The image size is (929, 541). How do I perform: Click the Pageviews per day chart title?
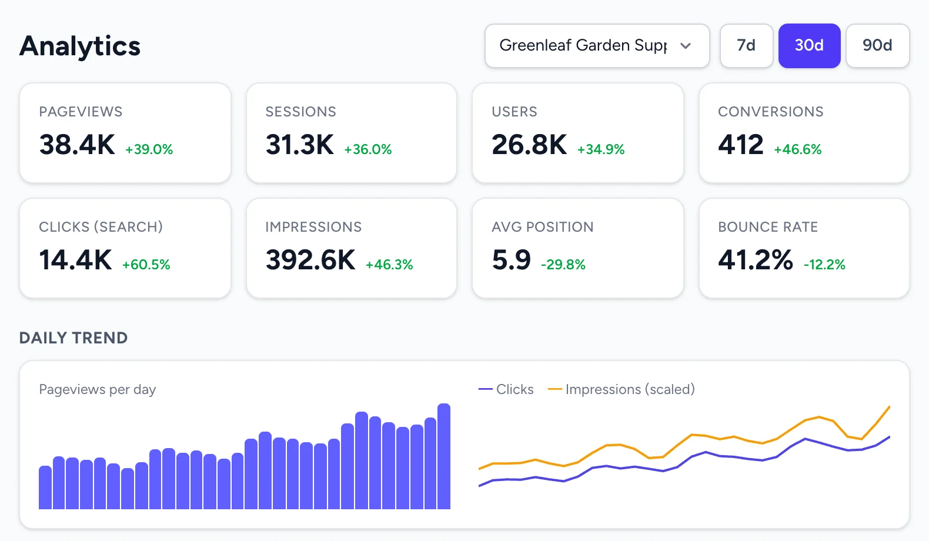click(x=98, y=389)
